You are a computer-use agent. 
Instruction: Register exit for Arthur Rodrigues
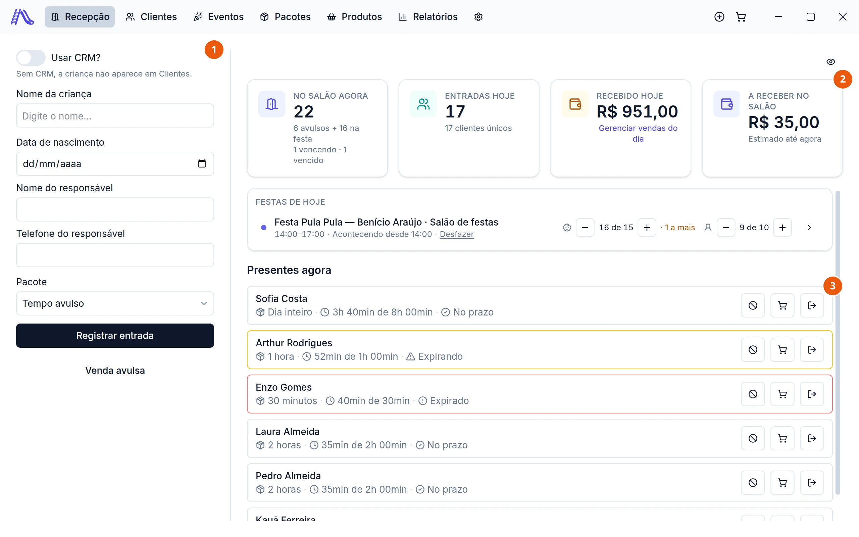pos(812,350)
